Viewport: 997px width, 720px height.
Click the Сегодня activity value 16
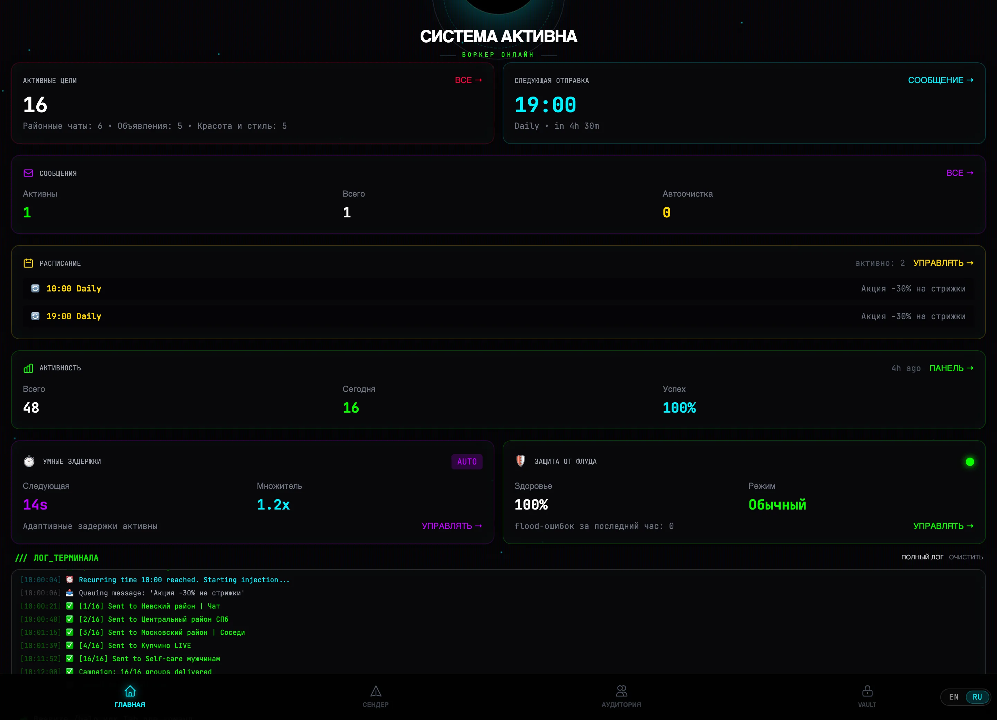click(x=350, y=408)
